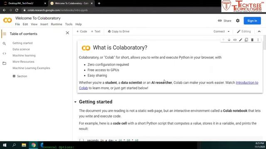The width and height of the screenshot is (266, 149).
Task: Select Machine Learning Examples in contents
Action: [32, 68]
